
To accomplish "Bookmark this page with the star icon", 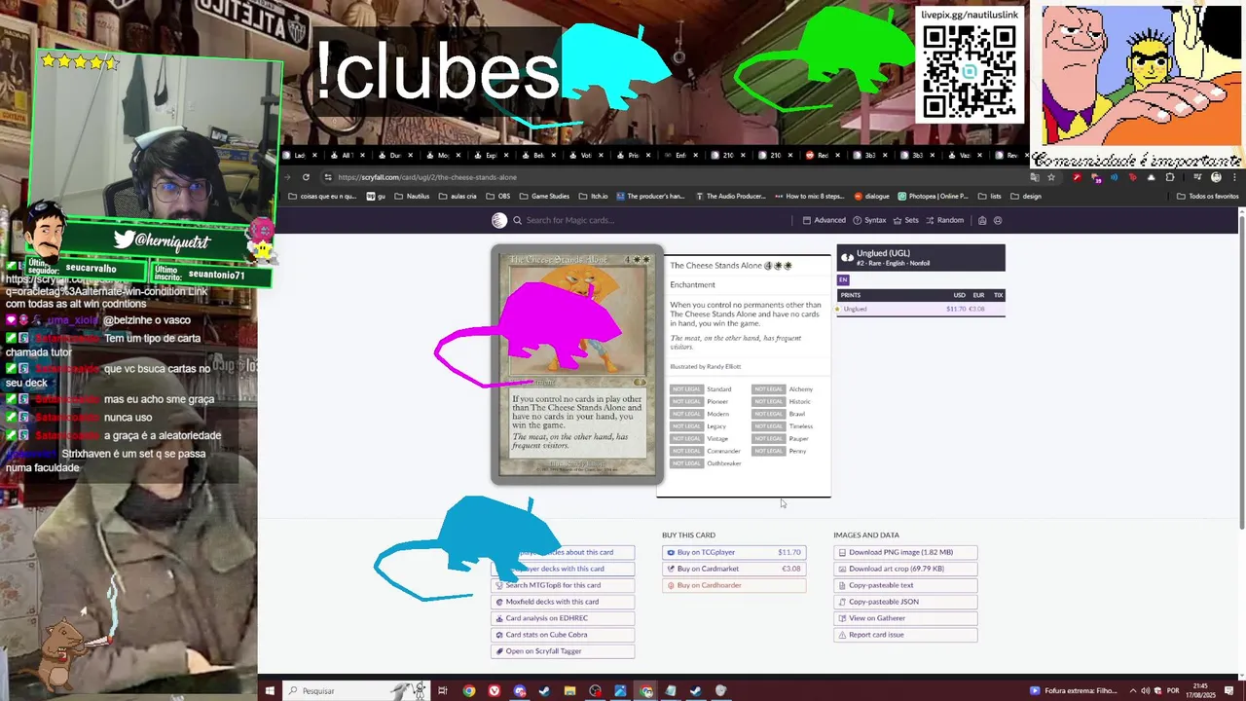I will point(1051,177).
